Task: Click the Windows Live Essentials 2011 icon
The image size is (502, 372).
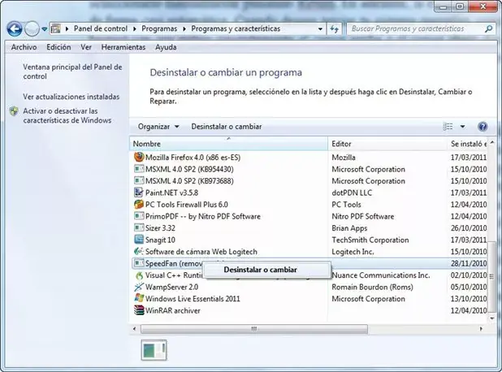Action: tap(139, 298)
